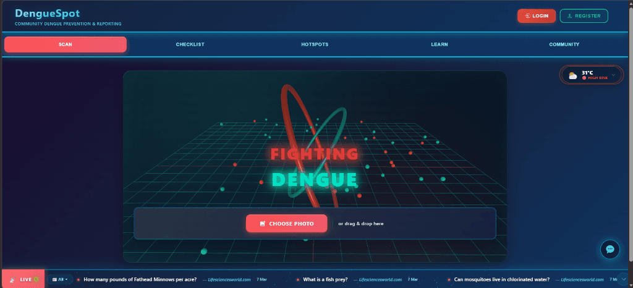Open 'What is a fish prey?' headline
Image resolution: width=633 pixels, height=288 pixels.
[325, 279]
